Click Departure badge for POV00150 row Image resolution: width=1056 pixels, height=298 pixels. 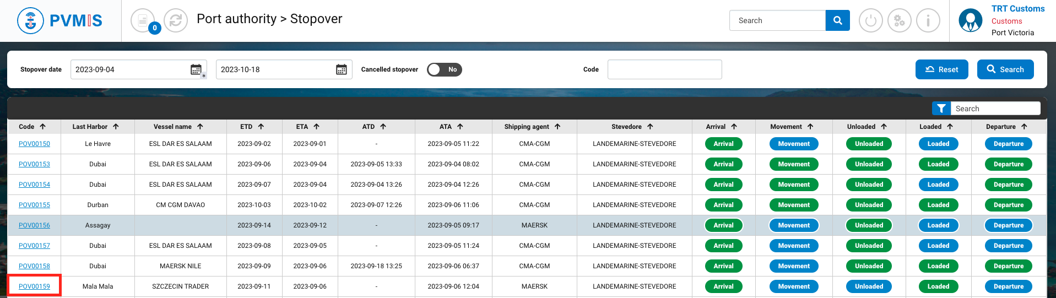pyautogui.click(x=1008, y=144)
